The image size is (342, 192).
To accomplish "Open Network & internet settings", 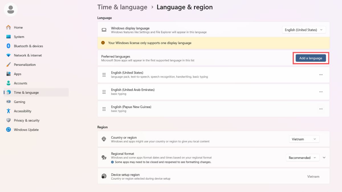I will coord(36,55).
